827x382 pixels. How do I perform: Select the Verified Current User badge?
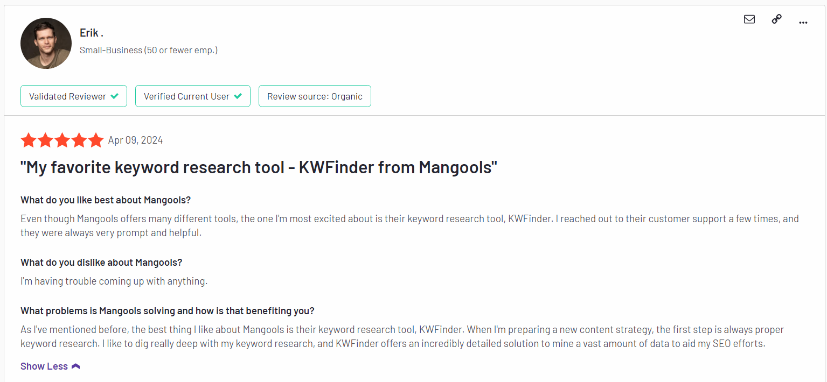coord(193,96)
